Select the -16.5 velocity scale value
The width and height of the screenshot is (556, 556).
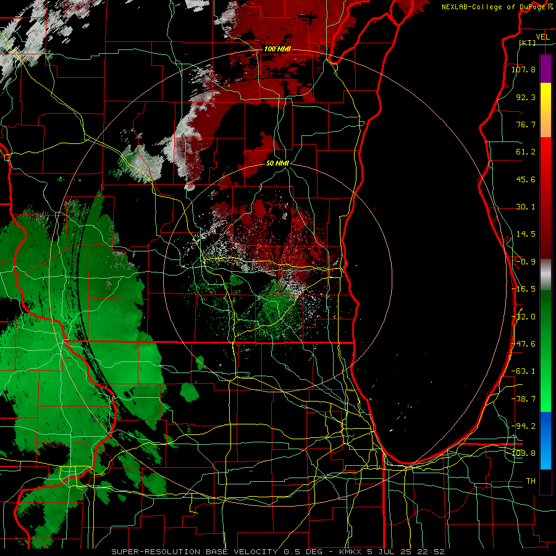(523, 289)
